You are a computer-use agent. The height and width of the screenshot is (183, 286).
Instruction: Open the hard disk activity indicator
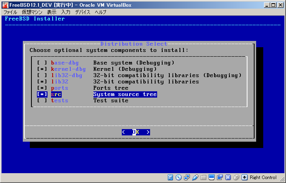point(170,177)
